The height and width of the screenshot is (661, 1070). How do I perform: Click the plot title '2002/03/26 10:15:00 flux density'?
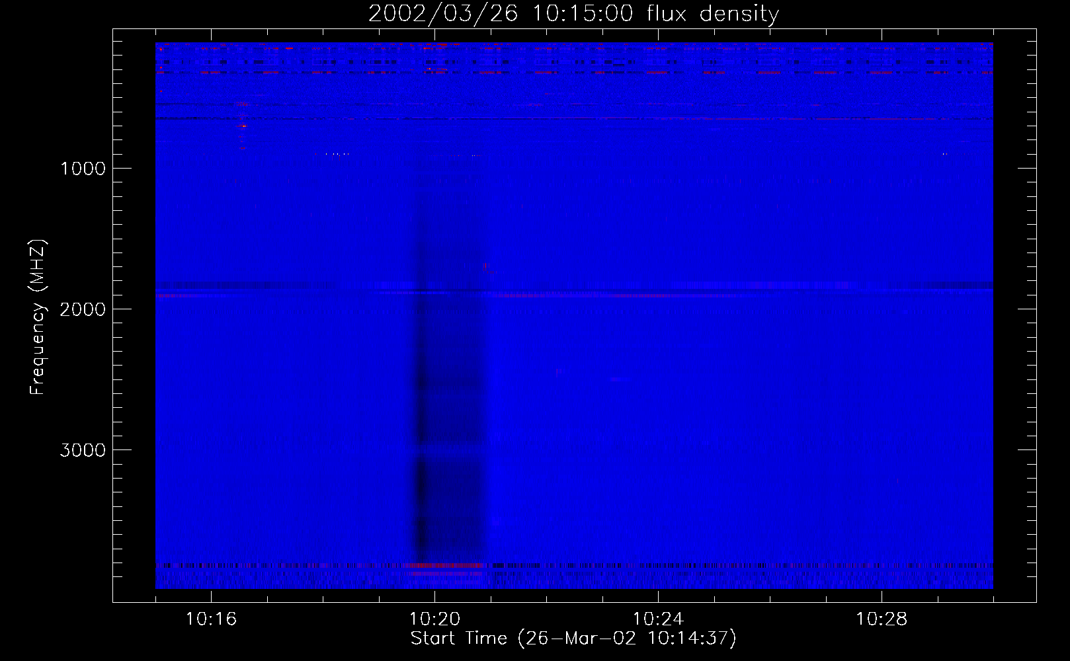pyautogui.click(x=573, y=14)
